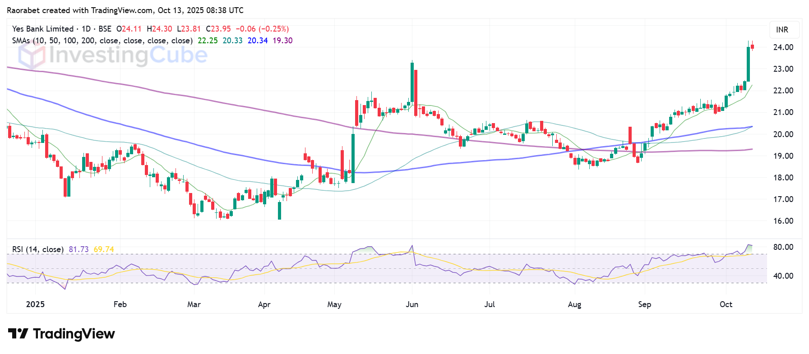Viewport: 809px width, 354px height.
Task: Click the 80.00 level on RSI scale
Action: click(x=783, y=247)
